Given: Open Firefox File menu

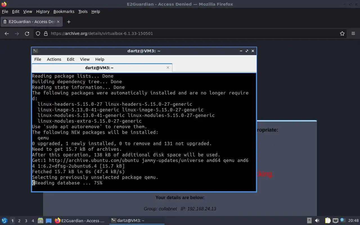Looking at the screenshot, I should point(5,12).
